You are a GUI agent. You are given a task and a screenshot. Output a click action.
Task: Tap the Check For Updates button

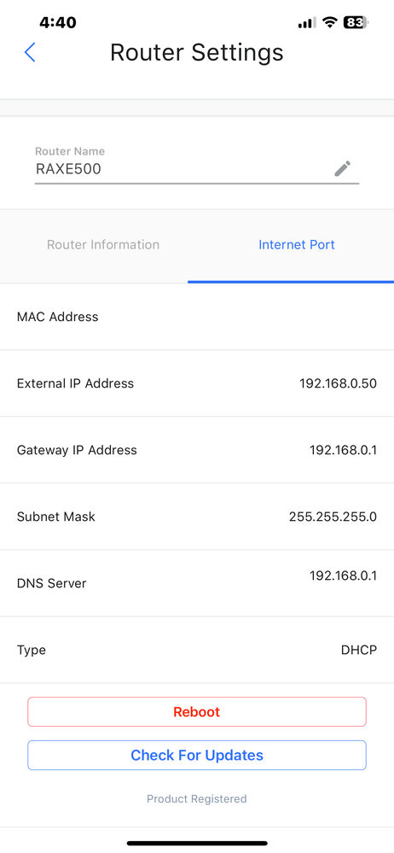(x=197, y=755)
